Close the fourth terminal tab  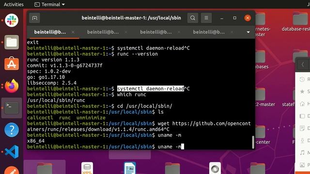tap(232, 32)
